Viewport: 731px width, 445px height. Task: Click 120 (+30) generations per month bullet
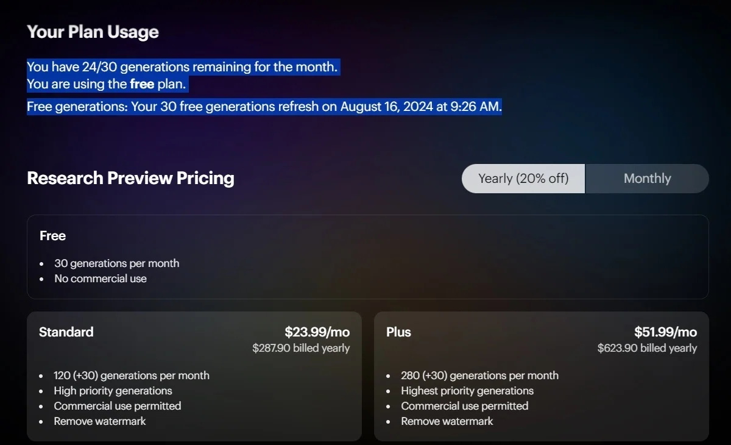tap(132, 376)
